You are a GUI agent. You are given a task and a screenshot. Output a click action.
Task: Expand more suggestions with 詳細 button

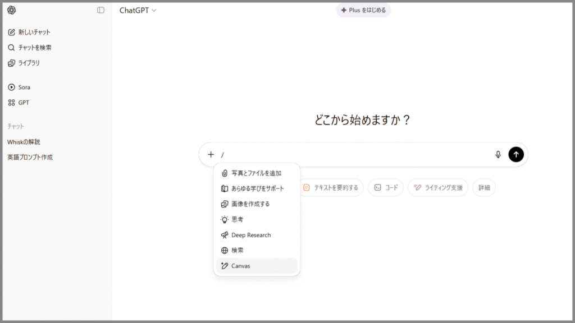coord(484,188)
